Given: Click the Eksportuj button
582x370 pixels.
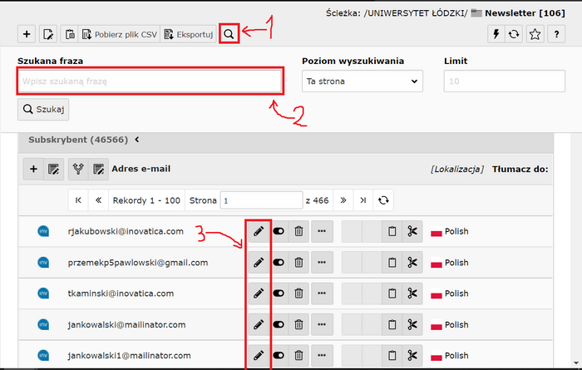Looking at the screenshot, I should [x=189, y=34].
